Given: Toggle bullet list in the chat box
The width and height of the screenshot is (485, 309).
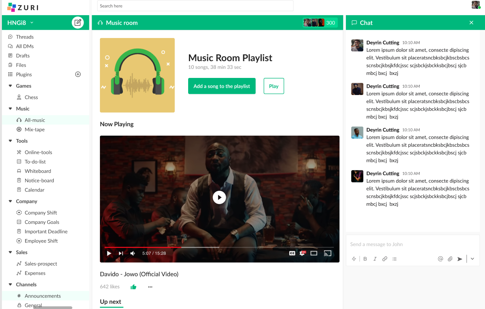Looking at the screenshot, I should (x=395, y=259).
